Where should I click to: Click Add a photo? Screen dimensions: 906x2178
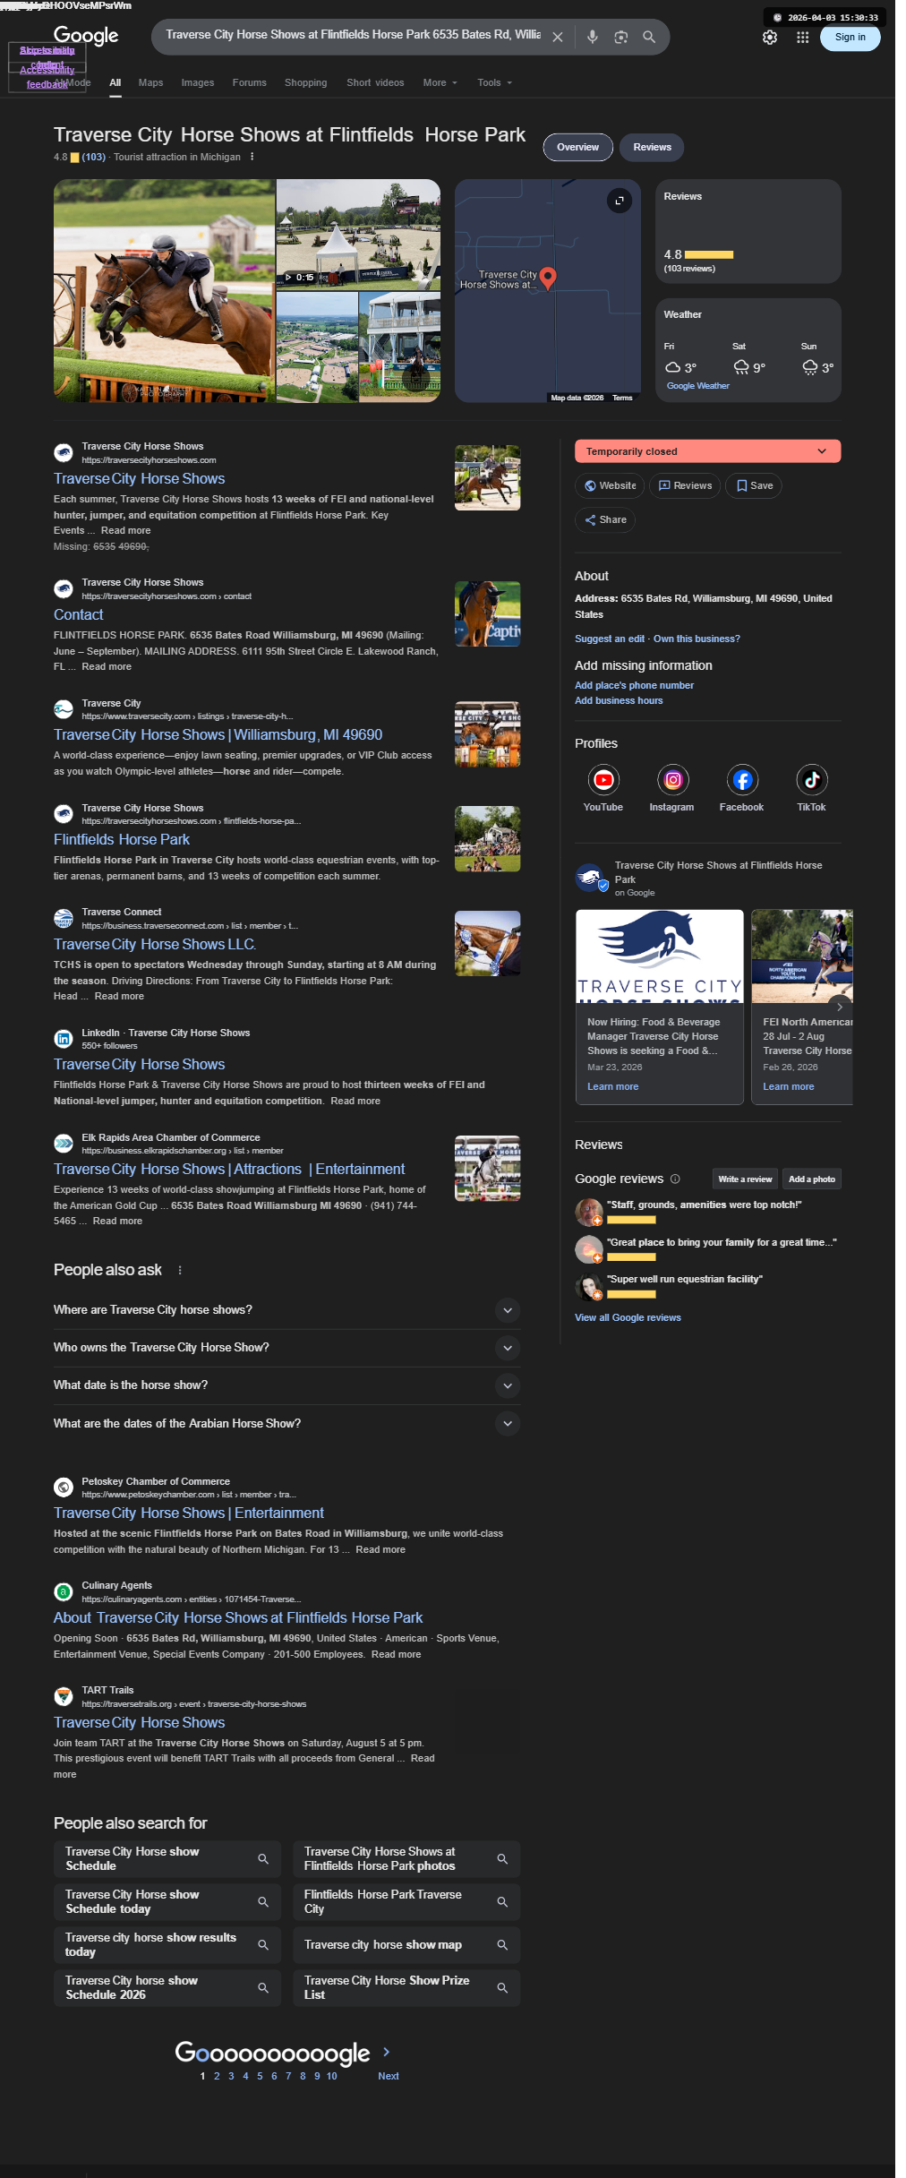(811, 1179)
